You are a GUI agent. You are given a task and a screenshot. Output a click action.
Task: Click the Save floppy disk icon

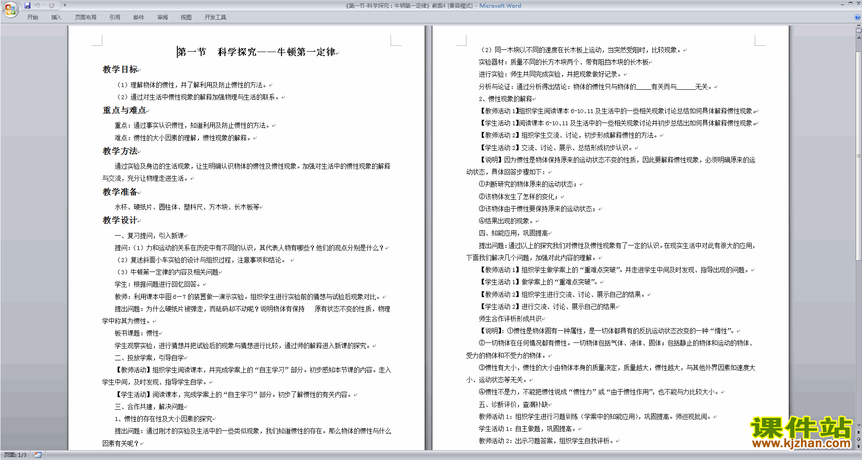27,5
